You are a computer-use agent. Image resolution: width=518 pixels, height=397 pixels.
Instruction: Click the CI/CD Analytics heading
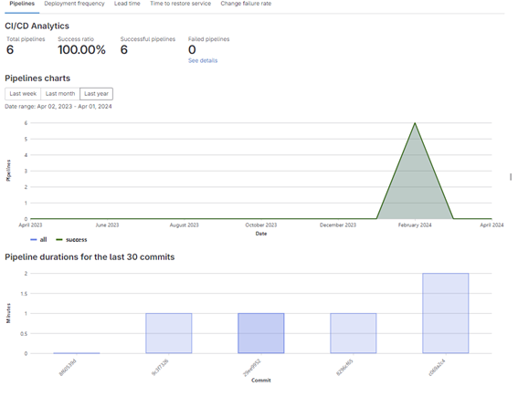pos(37,26)
